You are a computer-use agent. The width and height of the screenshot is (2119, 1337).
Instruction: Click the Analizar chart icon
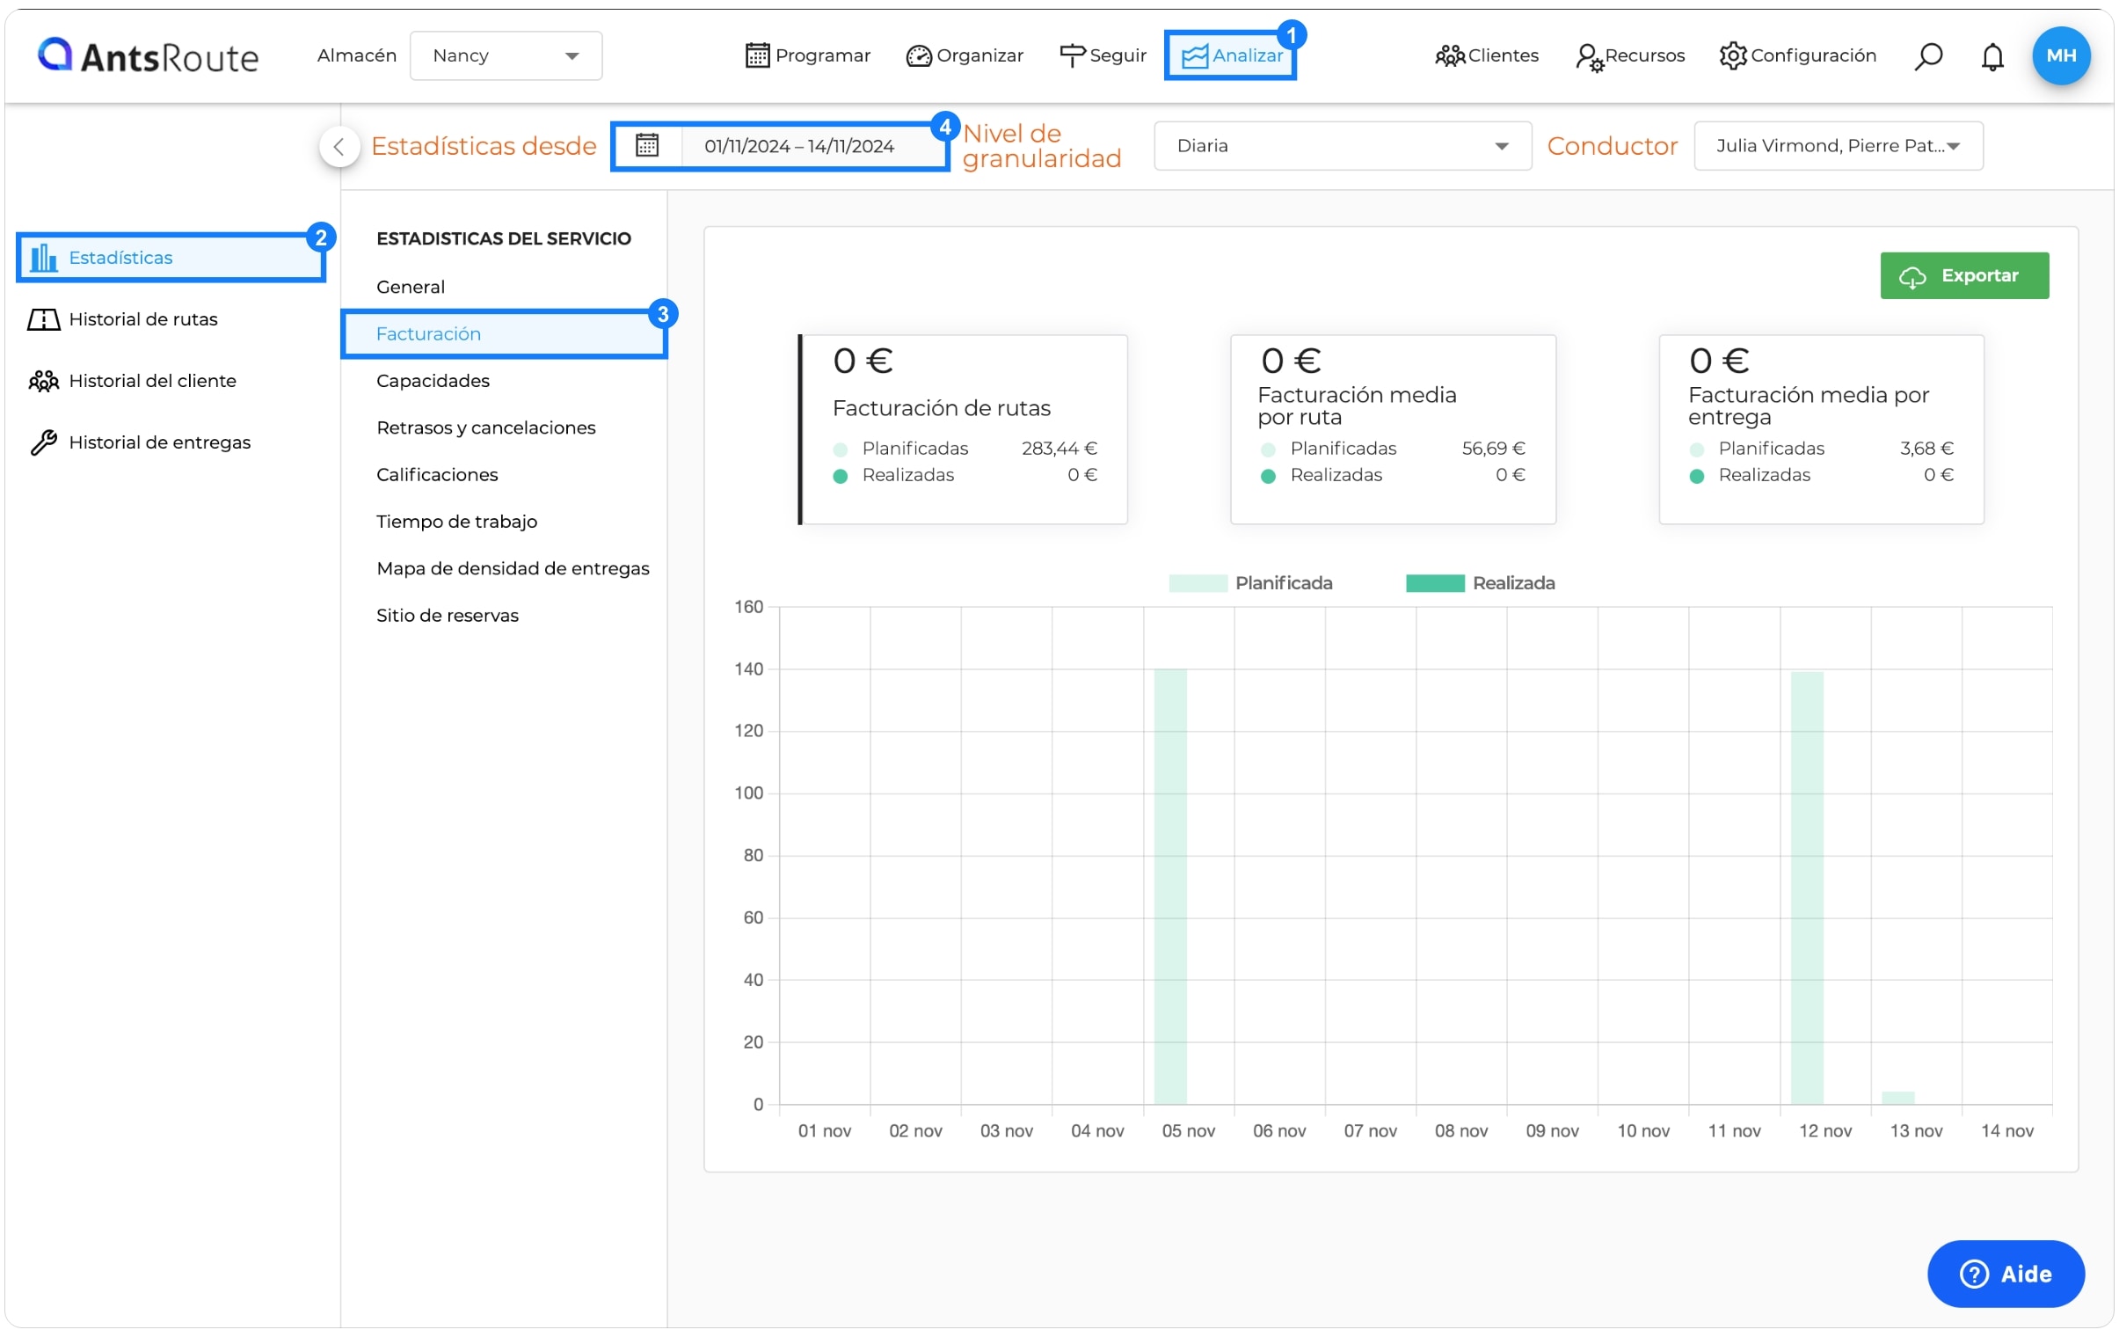coord(1193,55)
